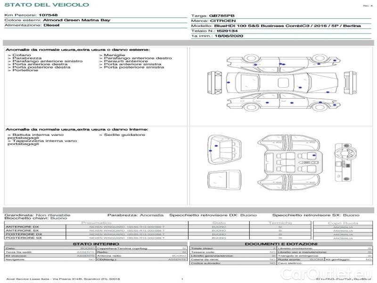This screenshot has height=283, width=377.
Task: Click the Arval Service Lease footer address
Action: coord(64,279)
